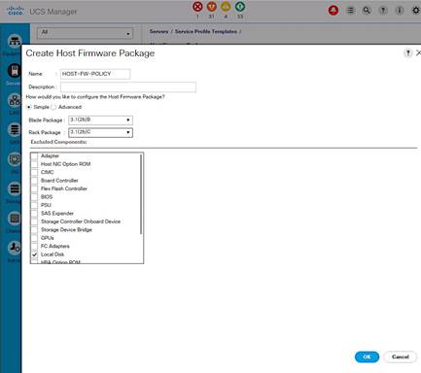Click the info icon in header

pyautogui.click(x=400, y=11)
